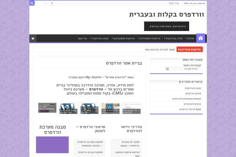Viewport: 236px width, 157px height.
Task: Open the RSS feed icon in top bar
Action: tap(52, 3)
